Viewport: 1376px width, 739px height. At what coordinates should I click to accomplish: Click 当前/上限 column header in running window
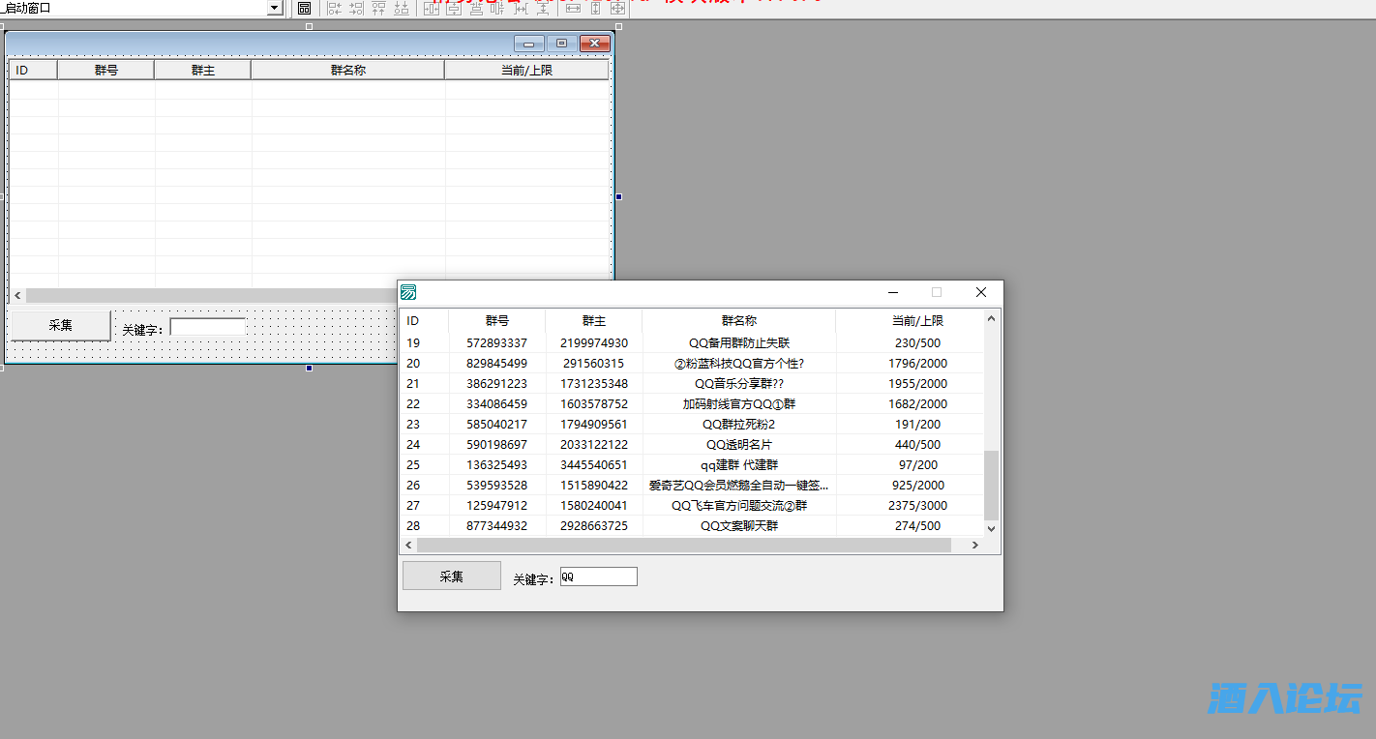[x=917, y=320]
